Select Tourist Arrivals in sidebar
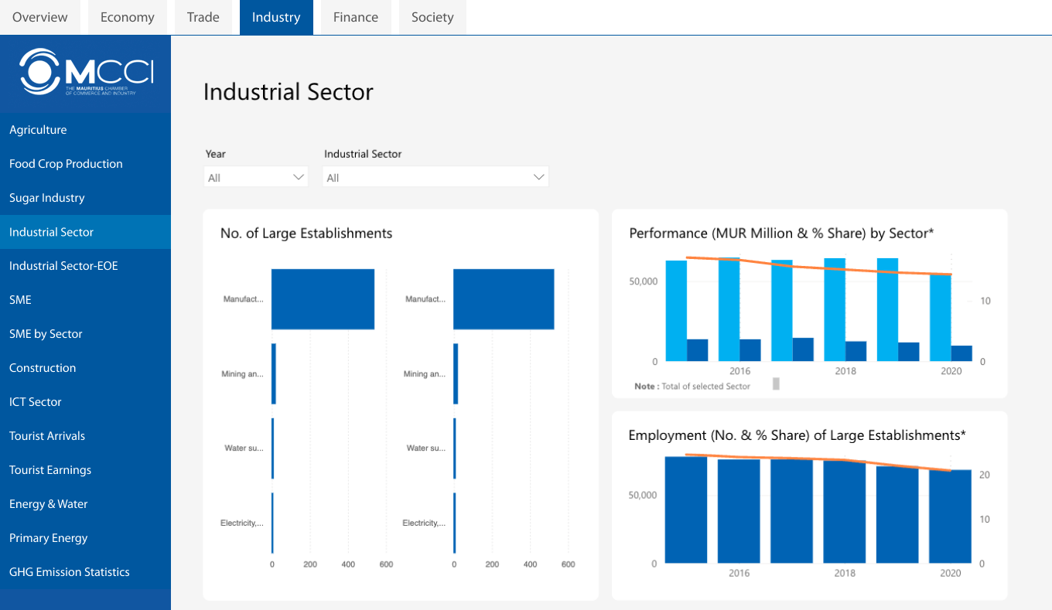Image resolution: width=1052 pixels, height=610 pixels. click(47, 436)
